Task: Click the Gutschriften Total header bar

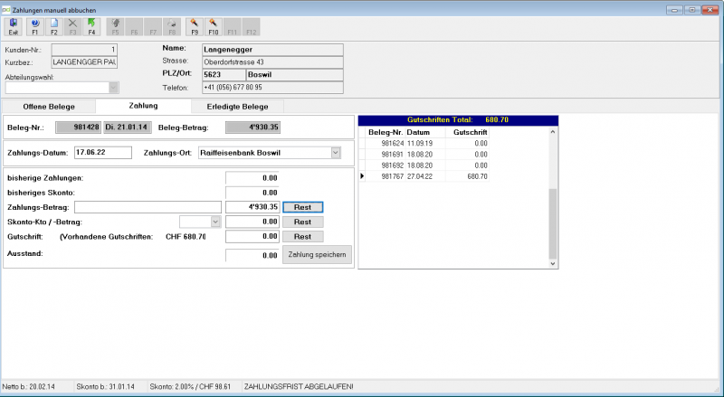Action: pyautogui.click(x=458, y=120)
